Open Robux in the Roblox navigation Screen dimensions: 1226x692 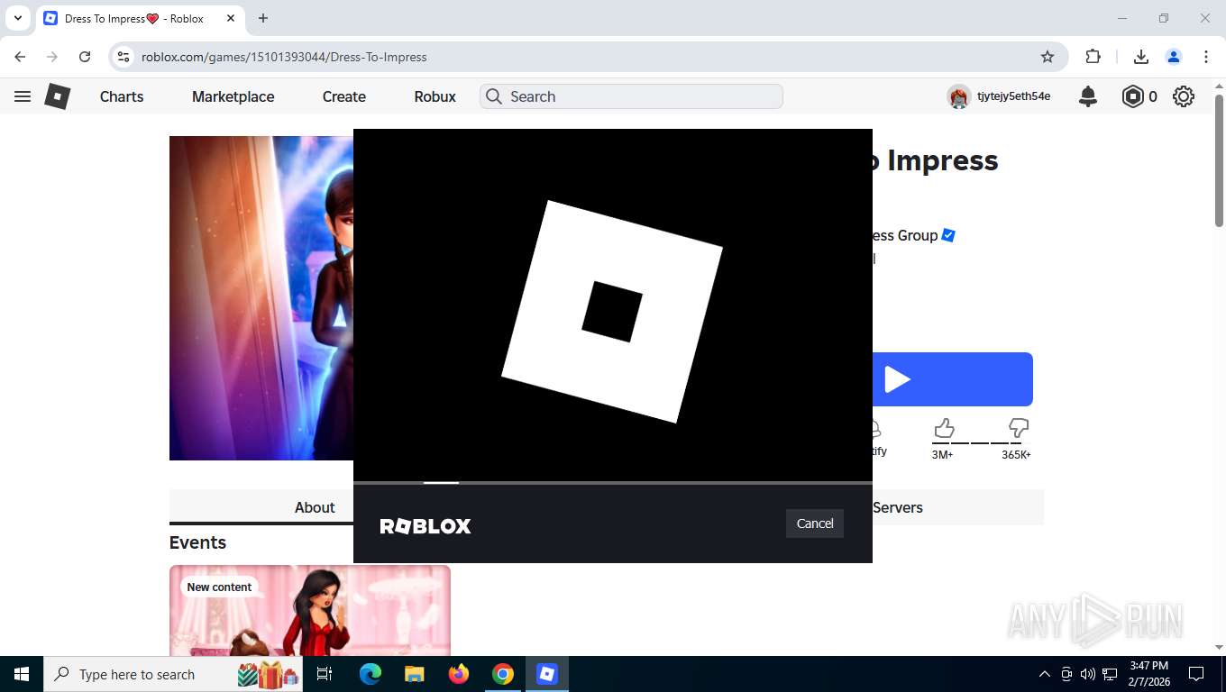[x=435, y=96]
